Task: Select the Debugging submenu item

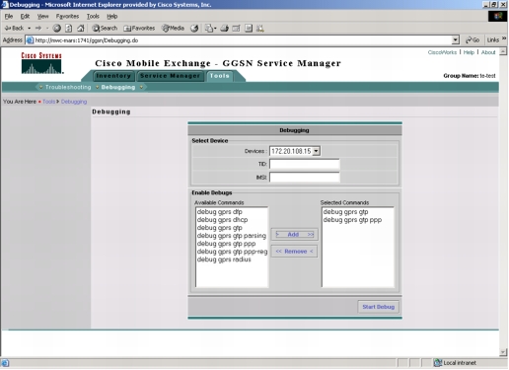Action: point(118,87)
